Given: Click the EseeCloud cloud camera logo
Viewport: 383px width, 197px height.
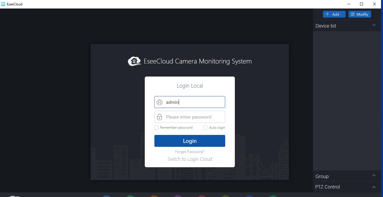Looking at the screenshot, I should [x=134, y=61].
